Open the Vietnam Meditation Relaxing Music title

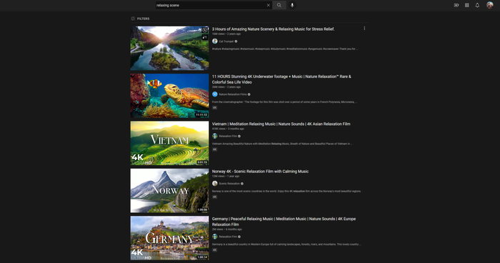click(281, 124)
